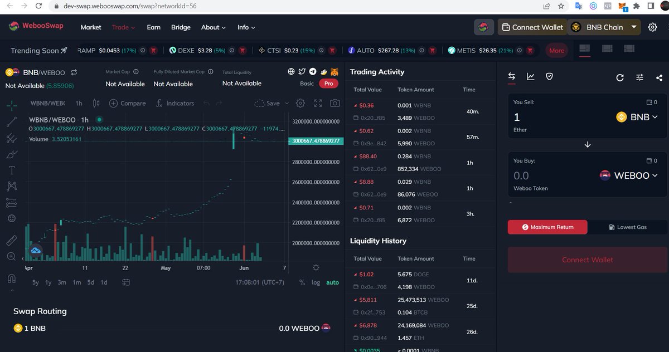Click the More trending tokens button
Image resolution: width=669 pixels, height=352 pixels.
[556, 50]
